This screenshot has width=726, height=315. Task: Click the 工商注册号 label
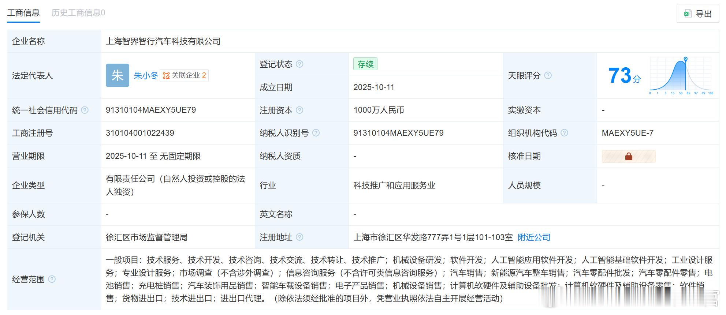click(32, 133)
